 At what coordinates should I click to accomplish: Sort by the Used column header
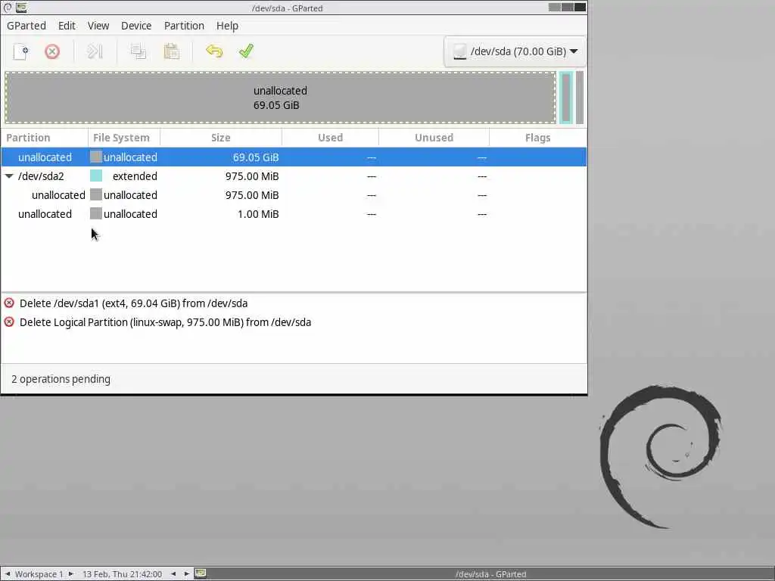[330, 138]
